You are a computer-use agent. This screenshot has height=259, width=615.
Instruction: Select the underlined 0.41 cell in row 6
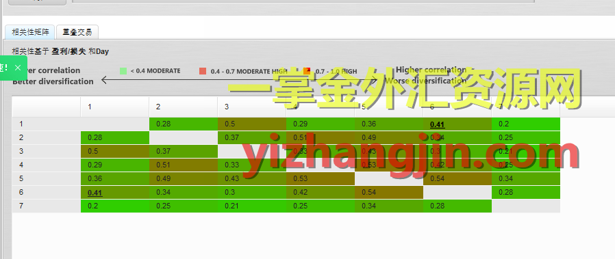coord(115,192)
